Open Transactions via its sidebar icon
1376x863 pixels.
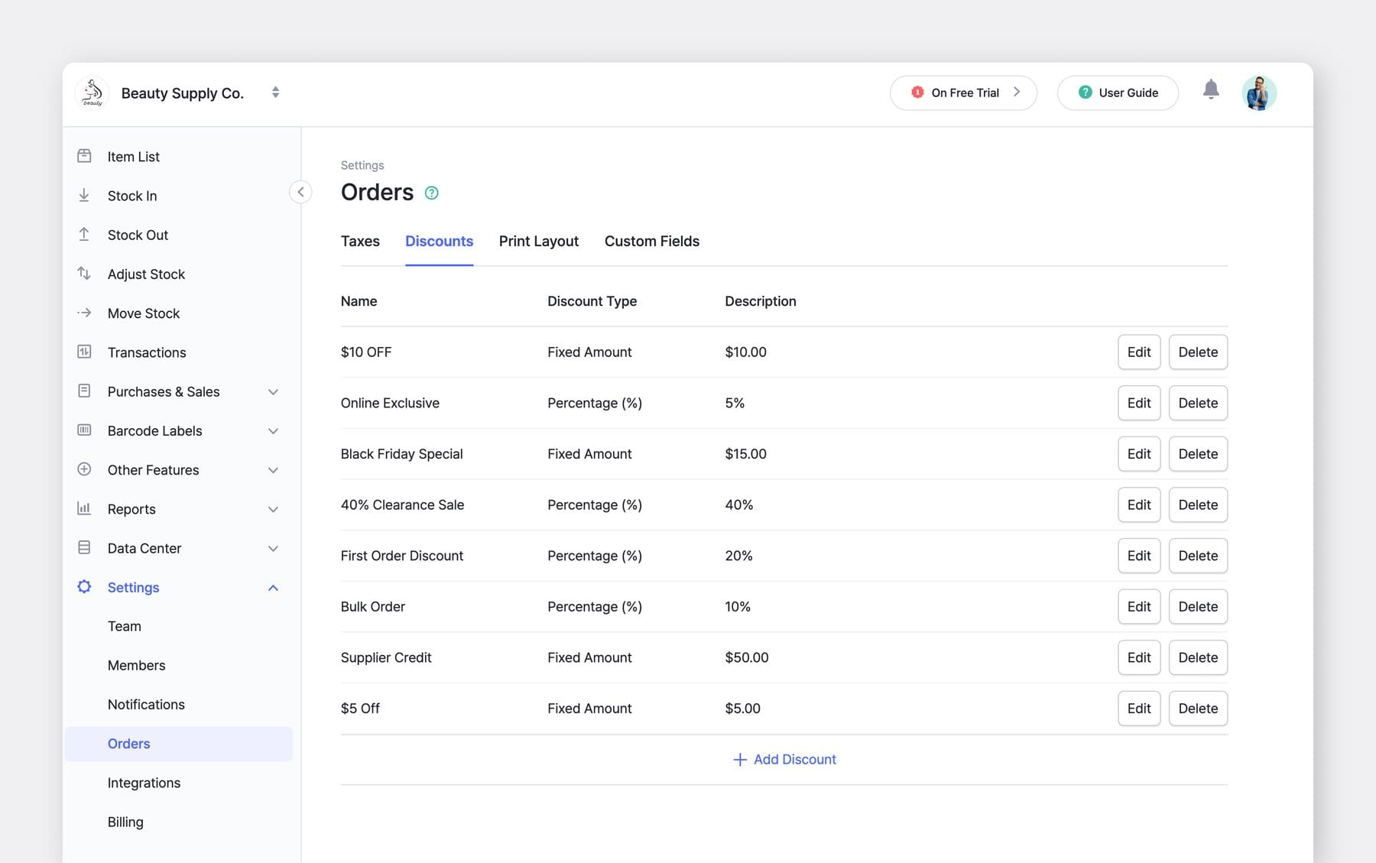(x=84, y=352)
